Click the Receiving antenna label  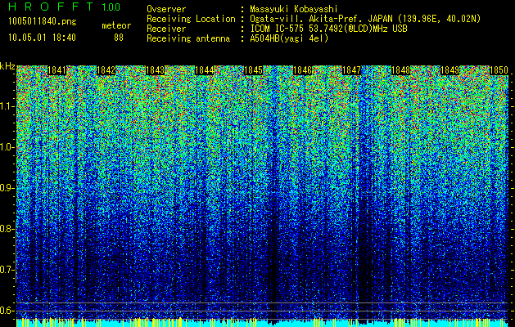pos(188,38)
